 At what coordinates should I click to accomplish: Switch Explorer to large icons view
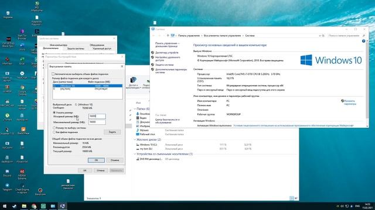[x=296, y=198]
